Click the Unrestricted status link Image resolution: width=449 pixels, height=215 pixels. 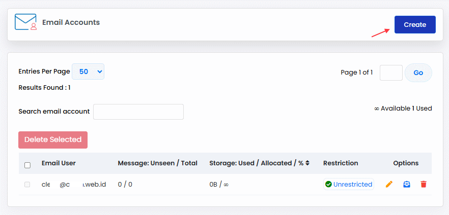(352, 184)
